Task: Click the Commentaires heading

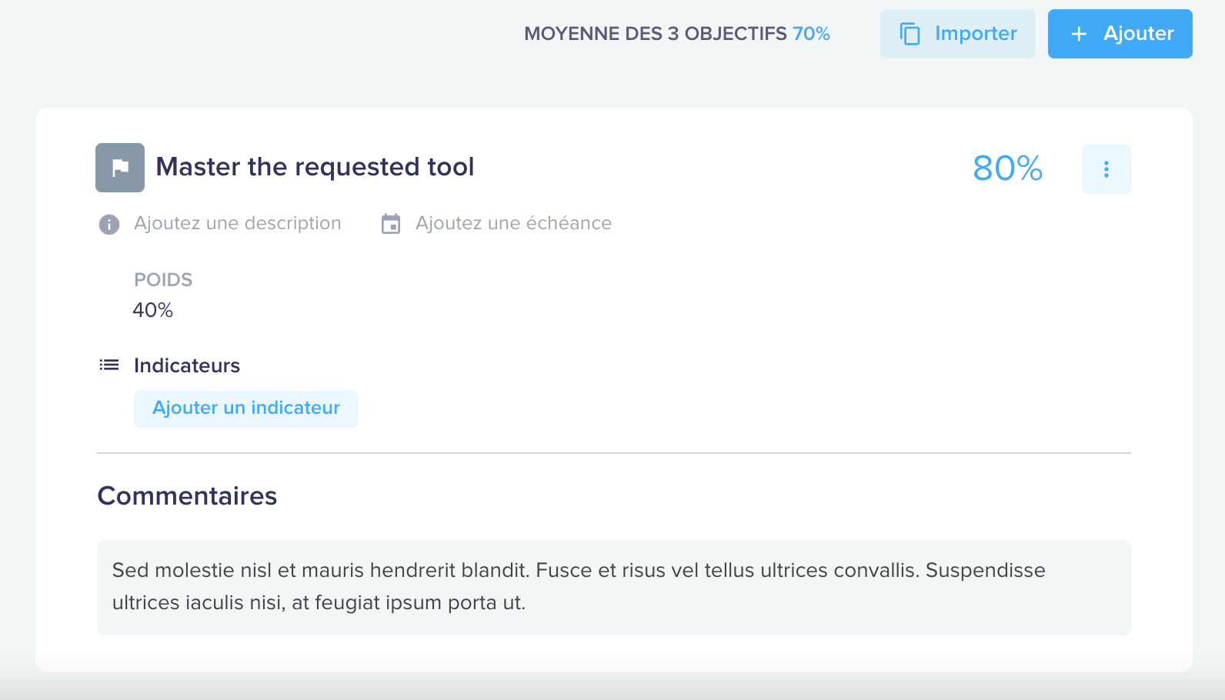Action: (x=187, y=496)
